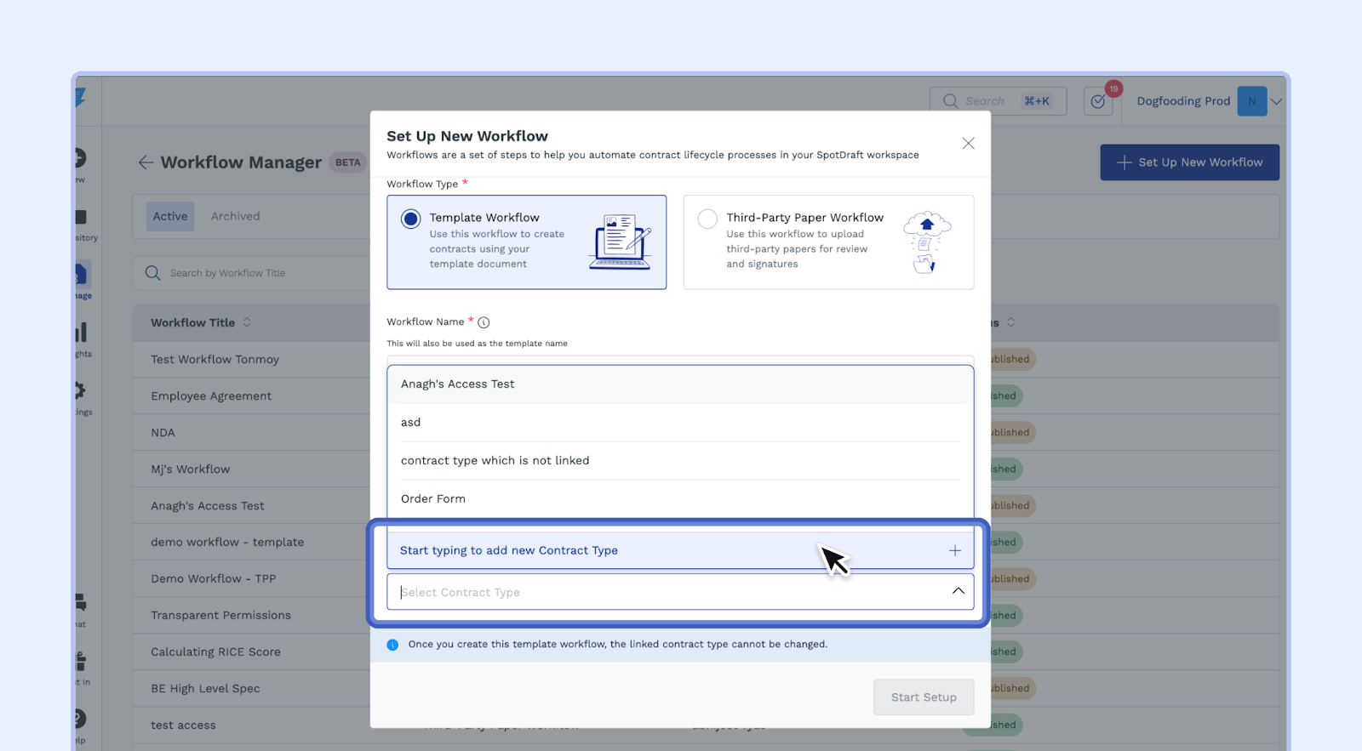Choose Order Form from contract type list
This screenshot has height=751, width=1362.
[x=433, y=499]
